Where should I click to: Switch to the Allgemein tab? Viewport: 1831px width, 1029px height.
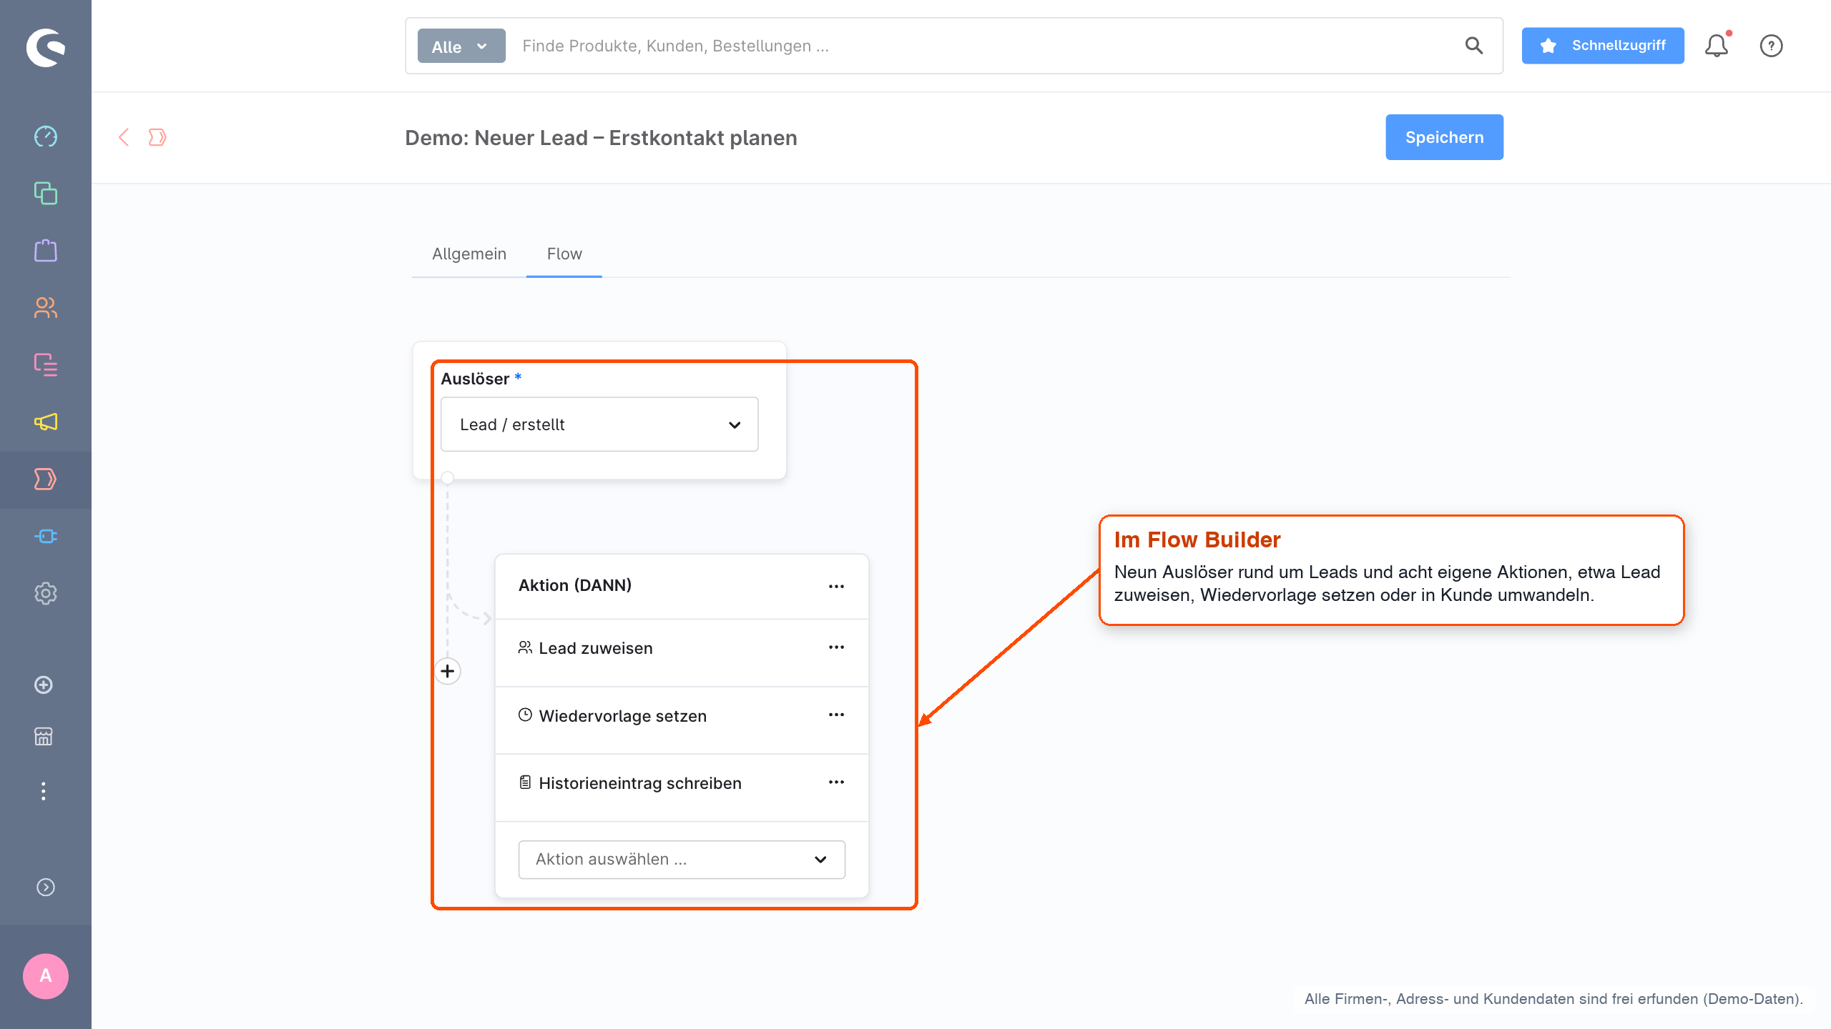coord(469,254)
